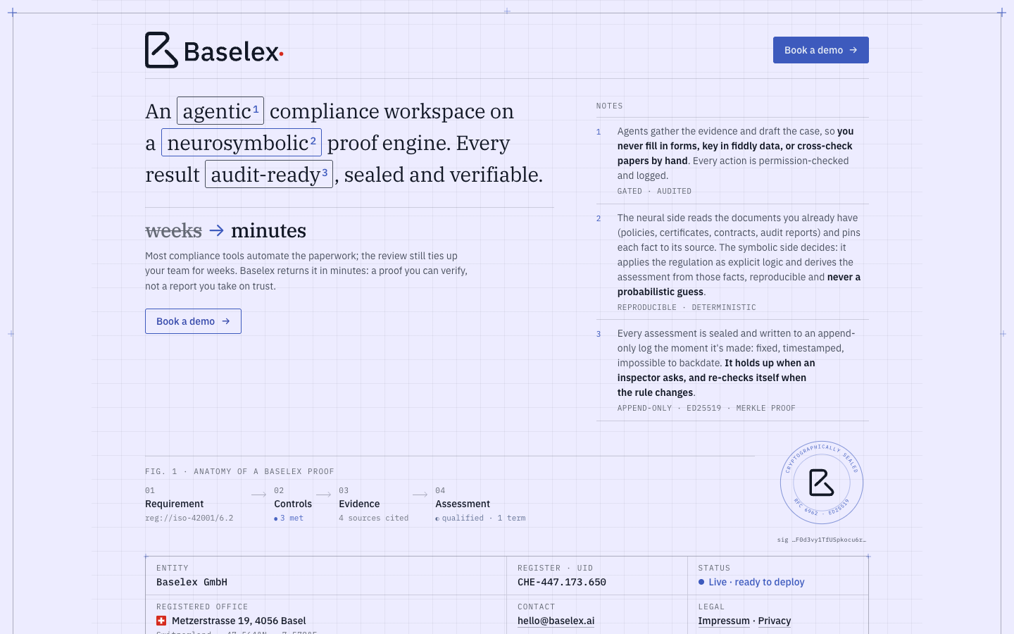Click the 'Baselex GmbH' entity name

coord(192,582)
